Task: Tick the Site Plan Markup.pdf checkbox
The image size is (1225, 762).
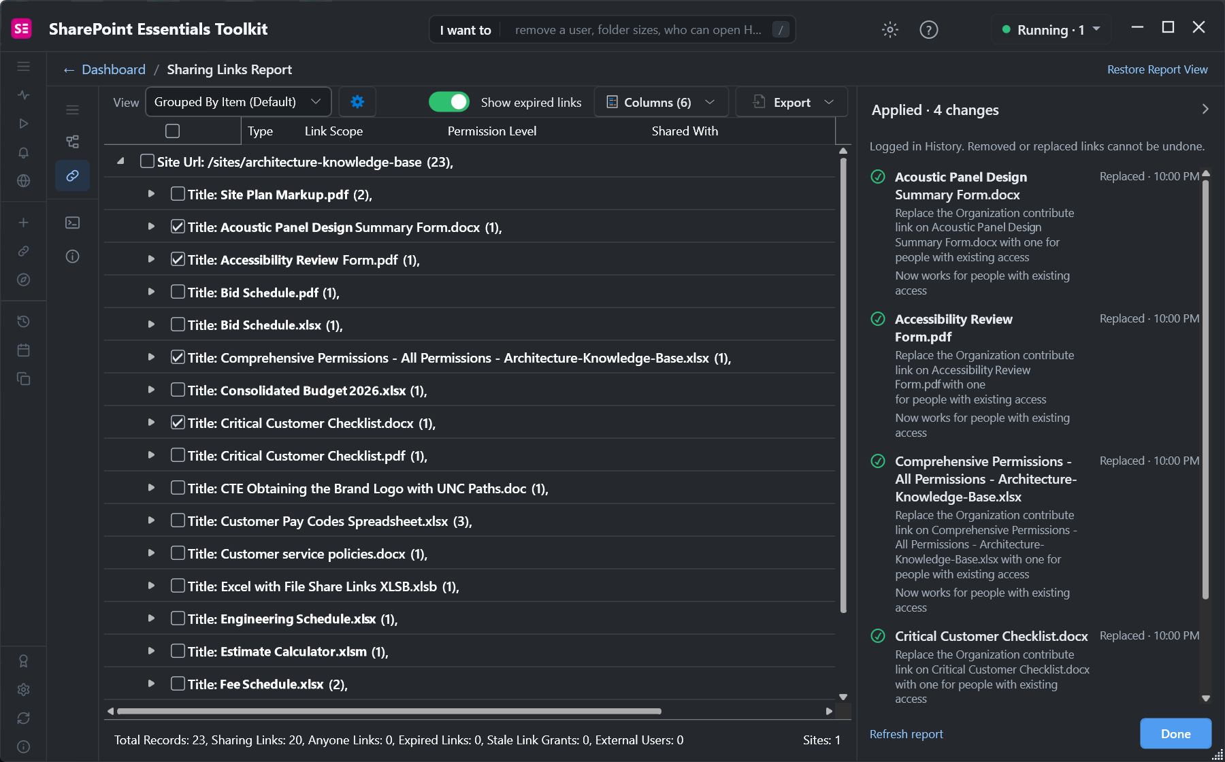Action: click(x=178, y=194)
